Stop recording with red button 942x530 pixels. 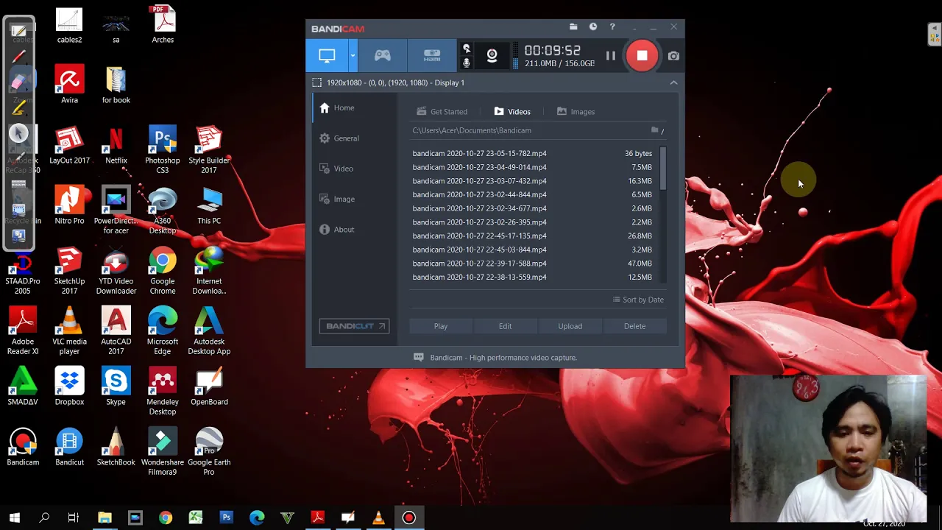point(642,56)
